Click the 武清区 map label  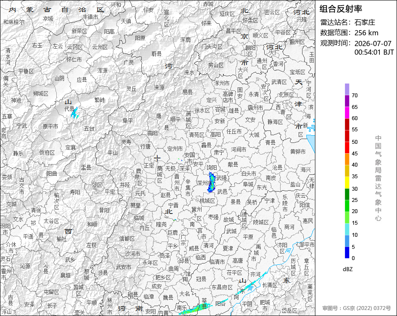point(279,82)
